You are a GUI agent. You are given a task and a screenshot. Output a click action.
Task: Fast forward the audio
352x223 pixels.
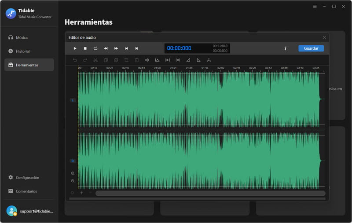(116, 48)
